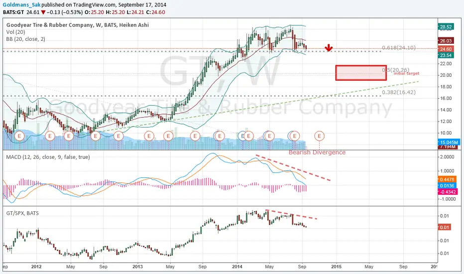
Task: Click the 20.00 price axis tick
Action: tap(446, 75)
